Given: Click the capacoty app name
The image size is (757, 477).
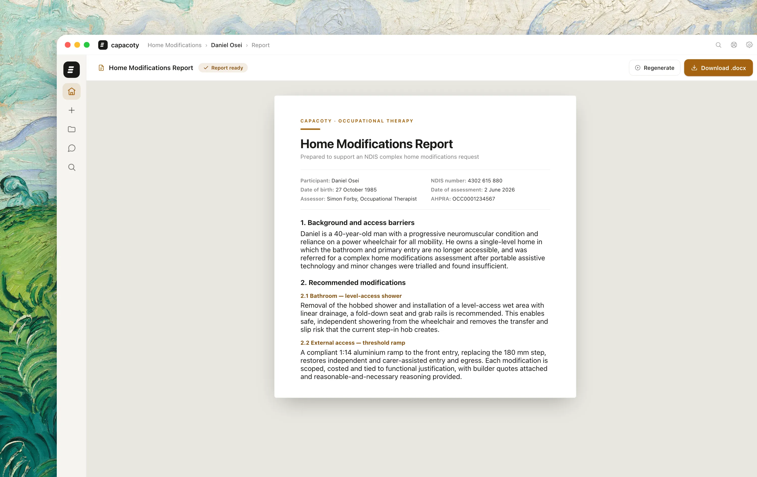Looking at the screenshot, I should [x=125, y=45].
